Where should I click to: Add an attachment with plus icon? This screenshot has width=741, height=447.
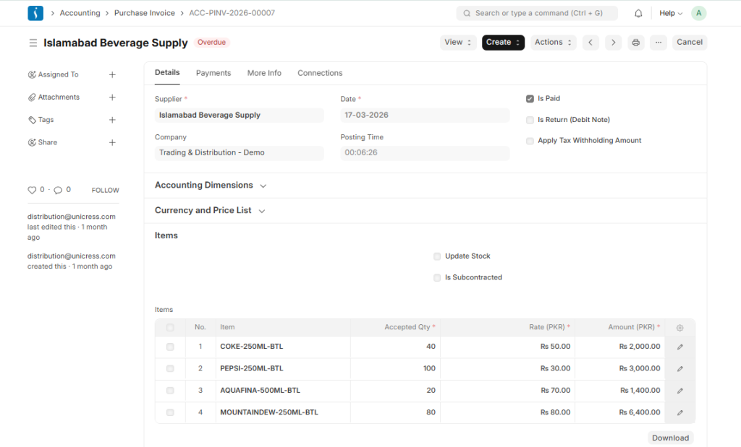pos(112,97)
